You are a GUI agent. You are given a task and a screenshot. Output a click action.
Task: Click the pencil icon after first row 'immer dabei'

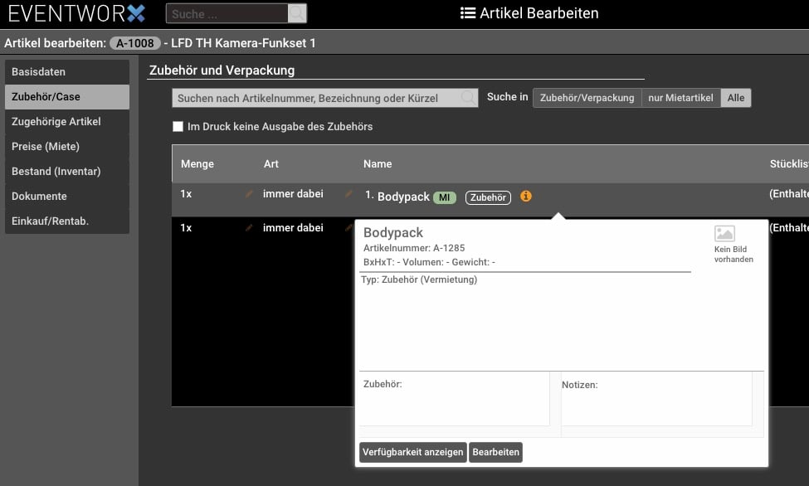click(349, 194)
